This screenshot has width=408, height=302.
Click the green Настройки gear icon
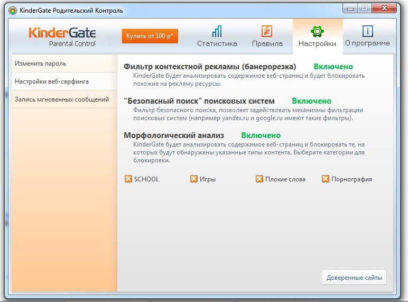(317, 31)
